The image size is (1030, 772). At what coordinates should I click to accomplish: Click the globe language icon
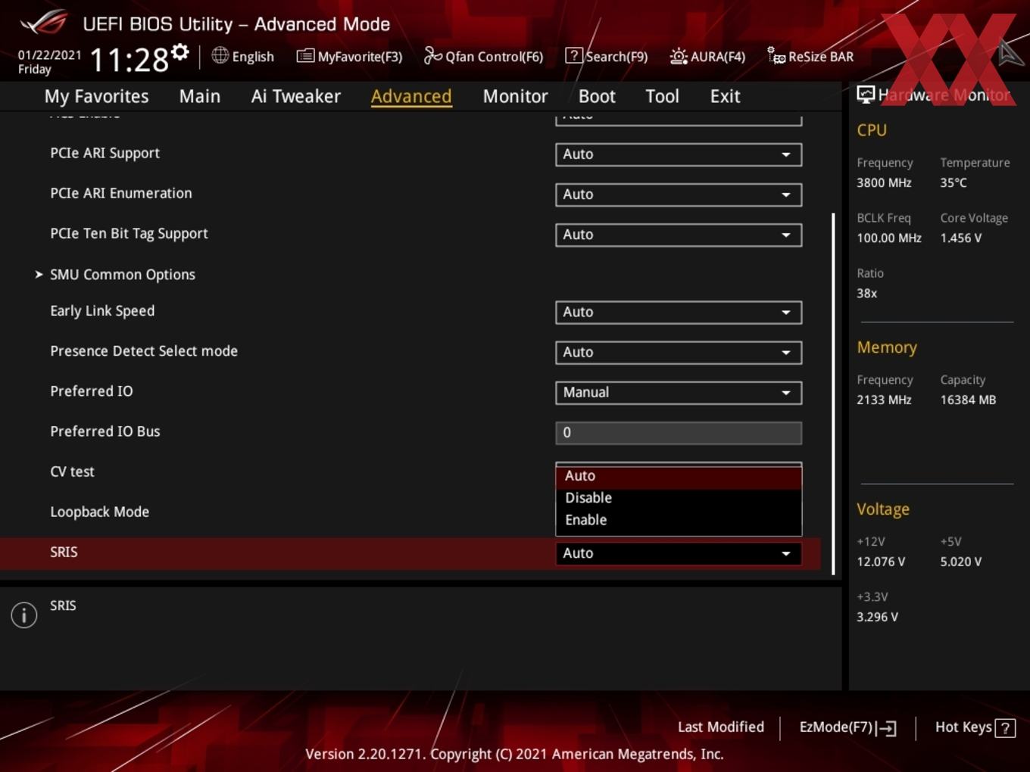[220, 55]
